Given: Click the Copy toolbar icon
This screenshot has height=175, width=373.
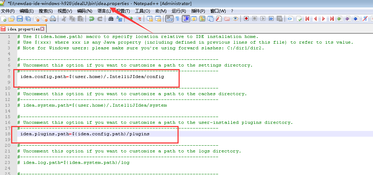Looking at the screenshot, I should point(72,19).
